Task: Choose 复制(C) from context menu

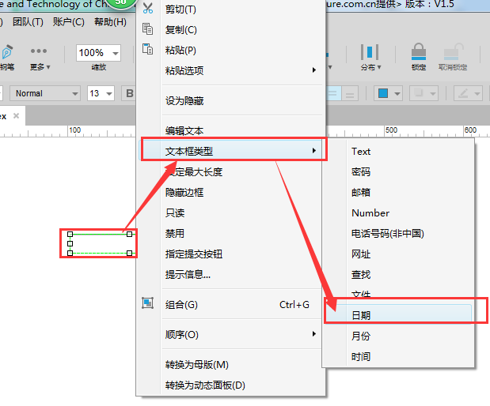Action: tap(181, 30)
